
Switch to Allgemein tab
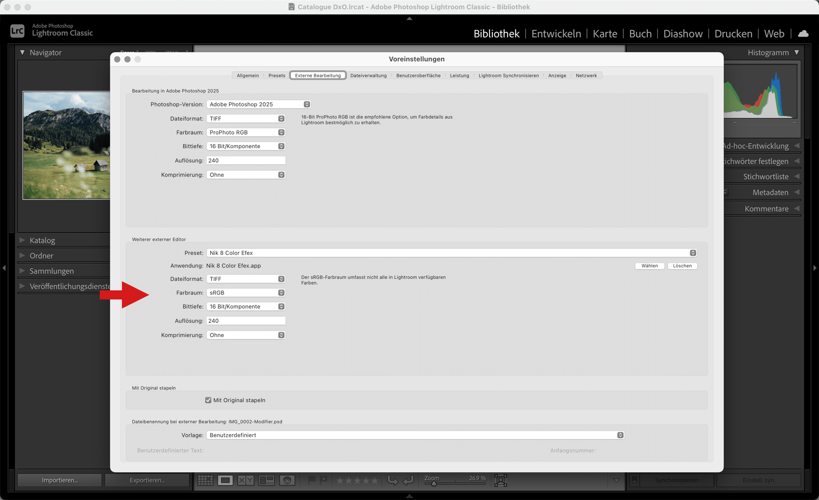(248, 75)
